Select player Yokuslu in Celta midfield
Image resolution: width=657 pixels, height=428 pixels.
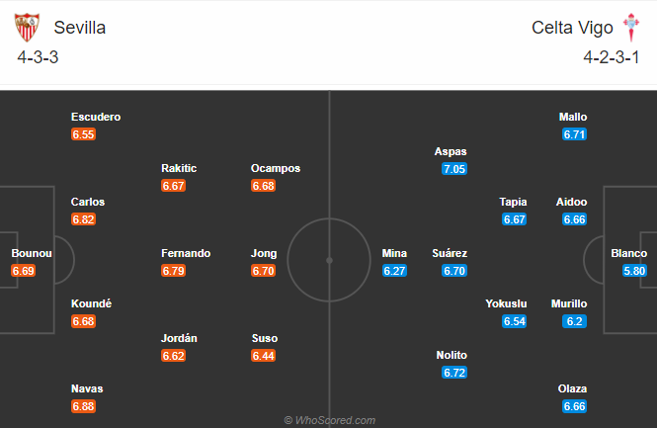tap(506, 303)
